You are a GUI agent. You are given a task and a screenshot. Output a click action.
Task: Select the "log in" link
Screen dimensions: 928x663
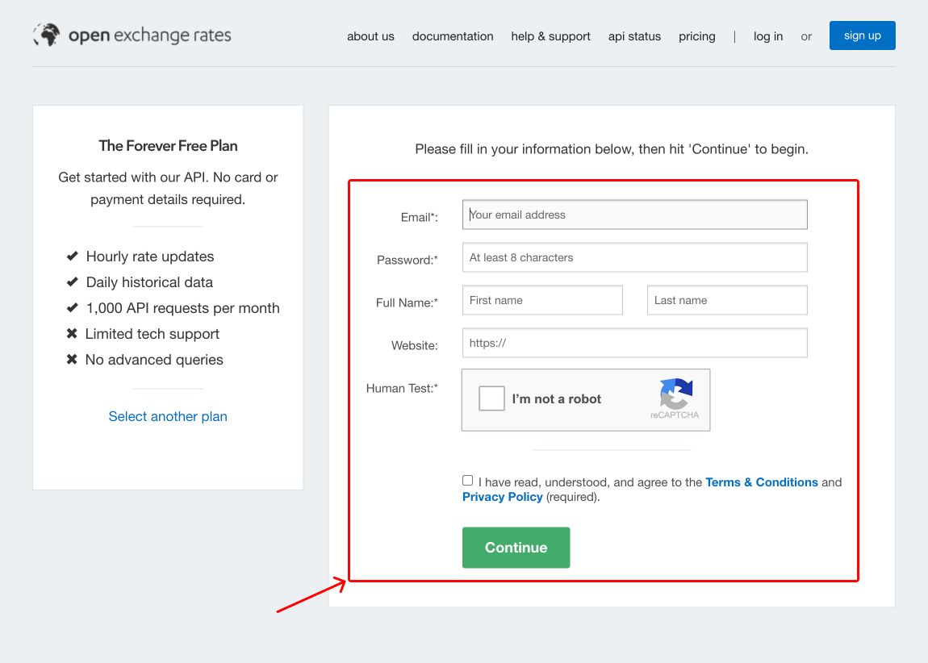click(768, 36)
